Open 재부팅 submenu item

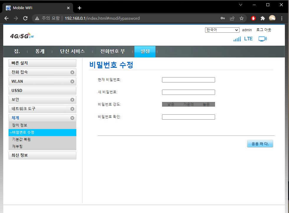click(x=42, y=146)
